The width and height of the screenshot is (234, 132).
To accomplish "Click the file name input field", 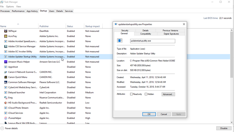I will coord(153,41).
